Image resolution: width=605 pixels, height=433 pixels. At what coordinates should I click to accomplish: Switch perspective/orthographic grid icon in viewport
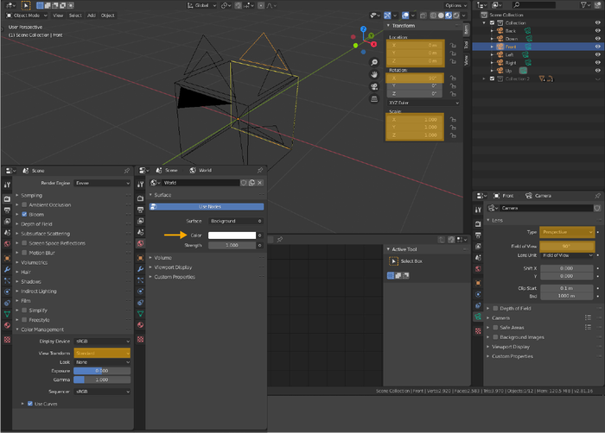click(374, 99)
